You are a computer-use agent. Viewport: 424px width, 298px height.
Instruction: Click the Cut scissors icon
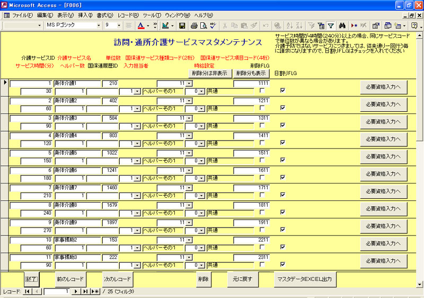point(225,25)
